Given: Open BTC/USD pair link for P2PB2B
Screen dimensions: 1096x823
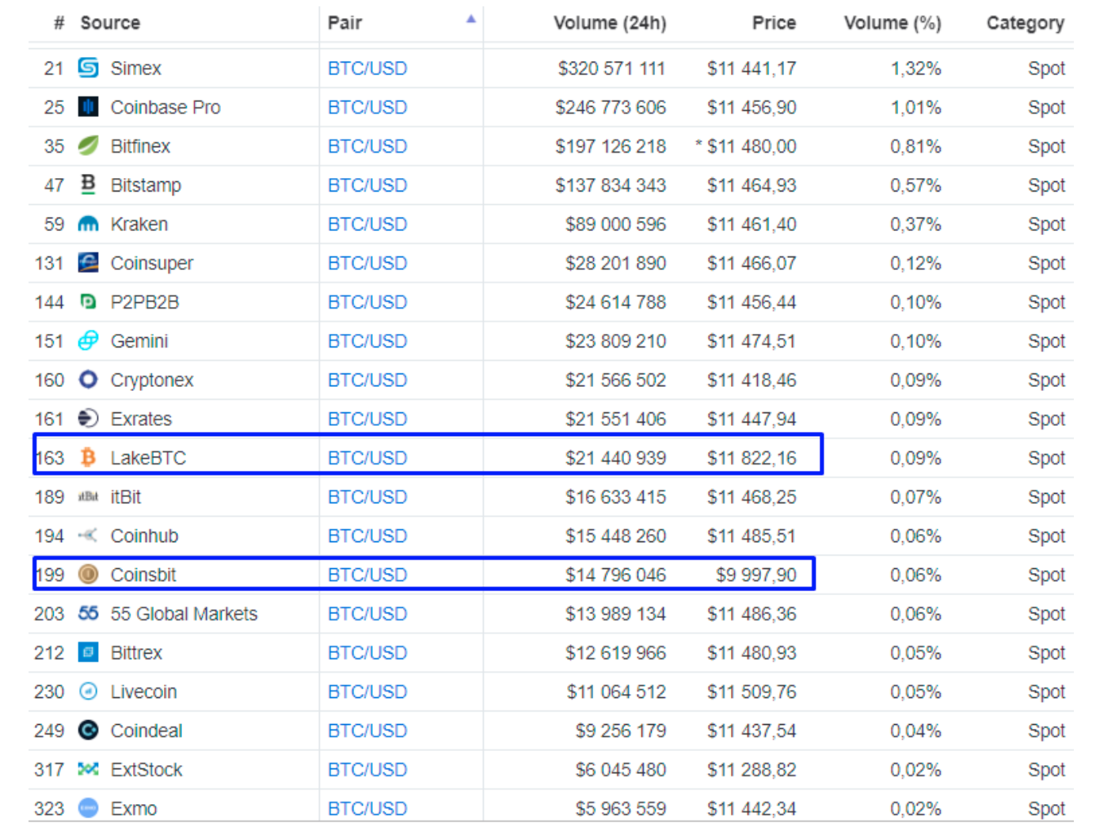Looking at the screenshot, I should tap(367, 302).
